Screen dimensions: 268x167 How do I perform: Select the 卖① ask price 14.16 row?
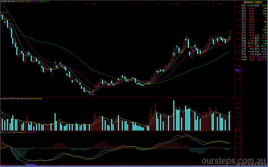tap(254, 19)
